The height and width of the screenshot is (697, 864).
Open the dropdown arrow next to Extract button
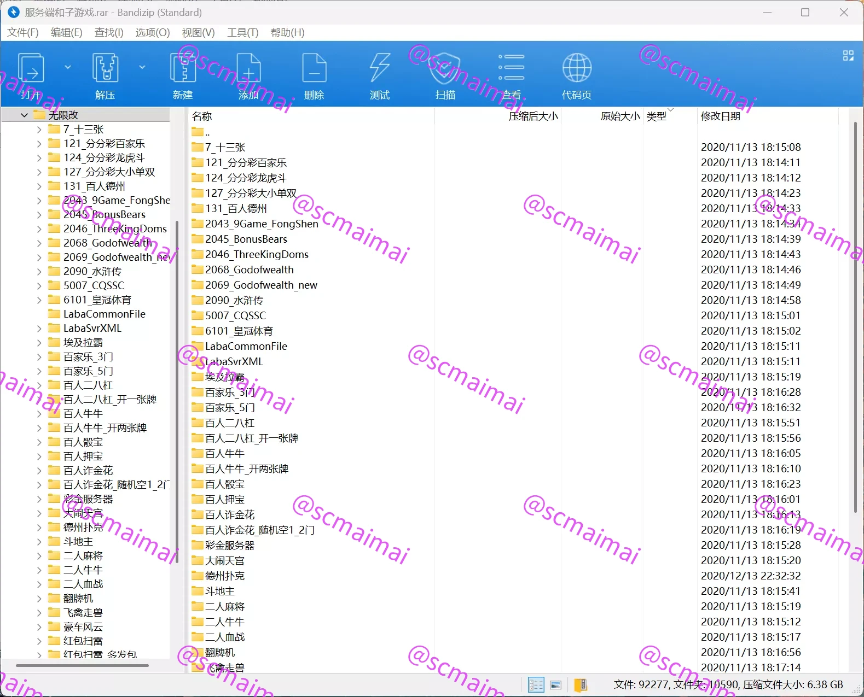click(142, 67)
